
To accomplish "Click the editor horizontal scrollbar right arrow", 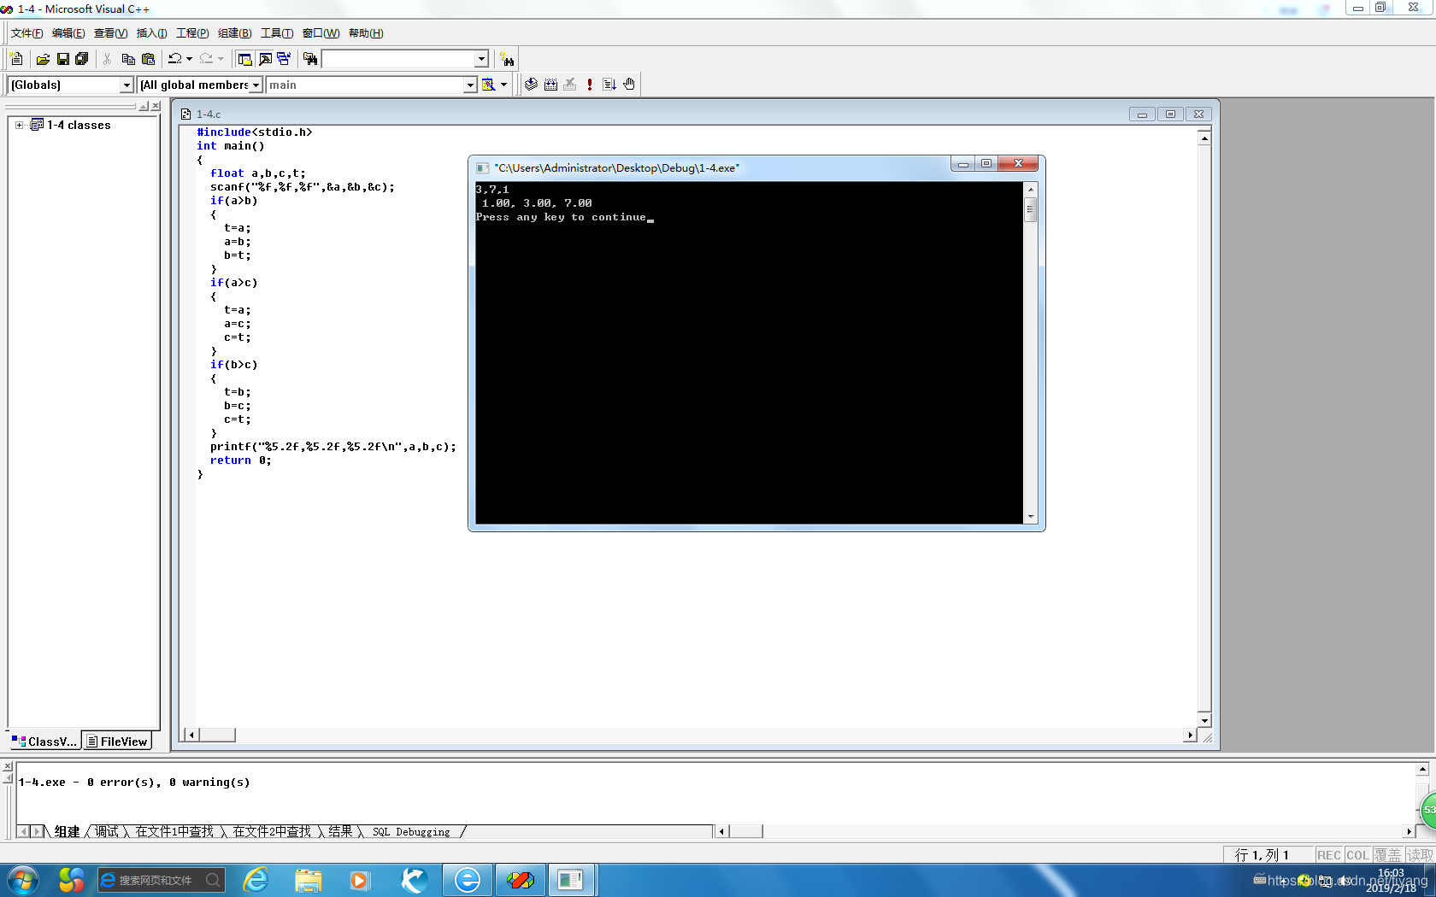I will 1190,735.
